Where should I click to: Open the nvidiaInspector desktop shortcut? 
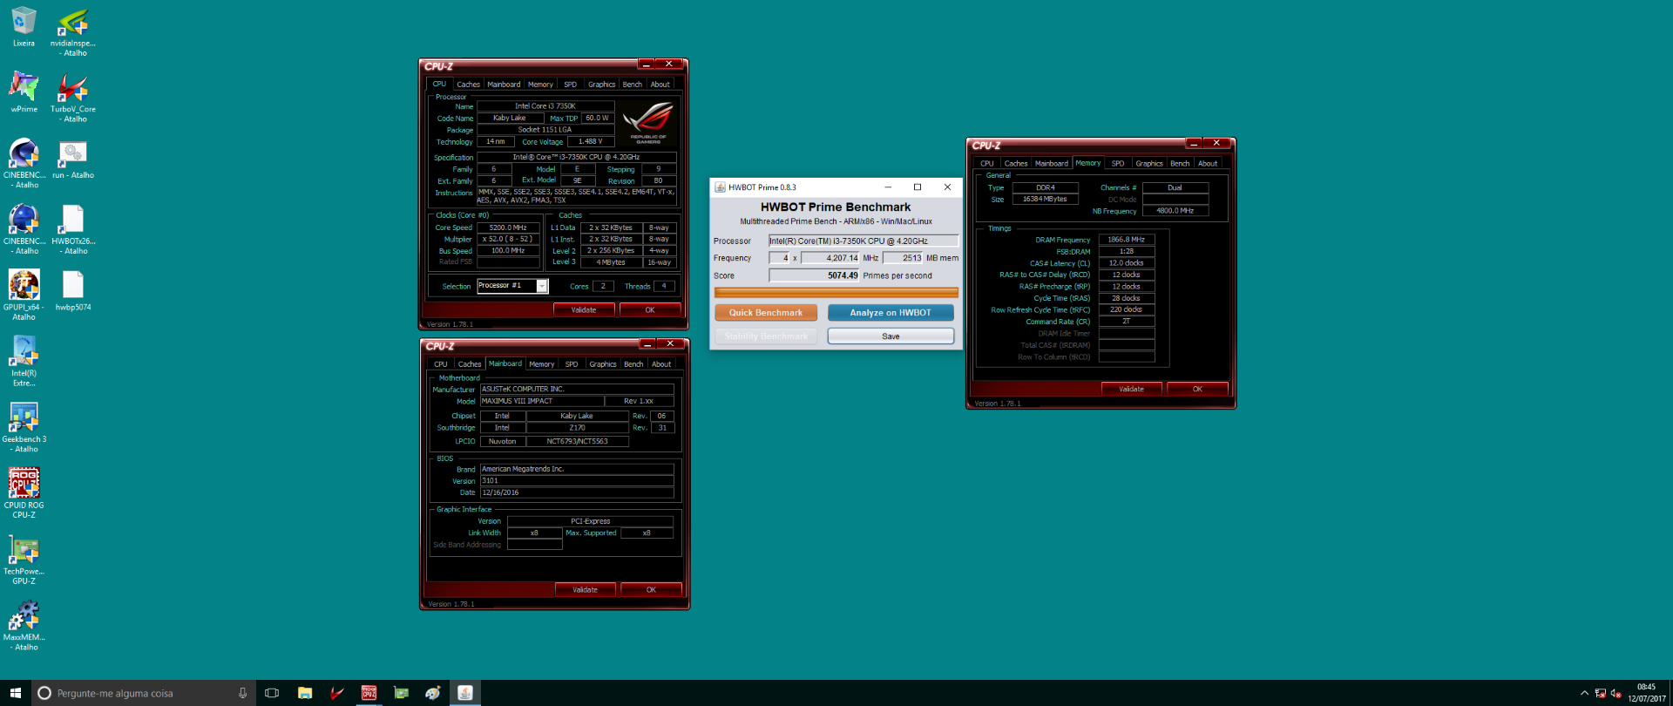73,32
